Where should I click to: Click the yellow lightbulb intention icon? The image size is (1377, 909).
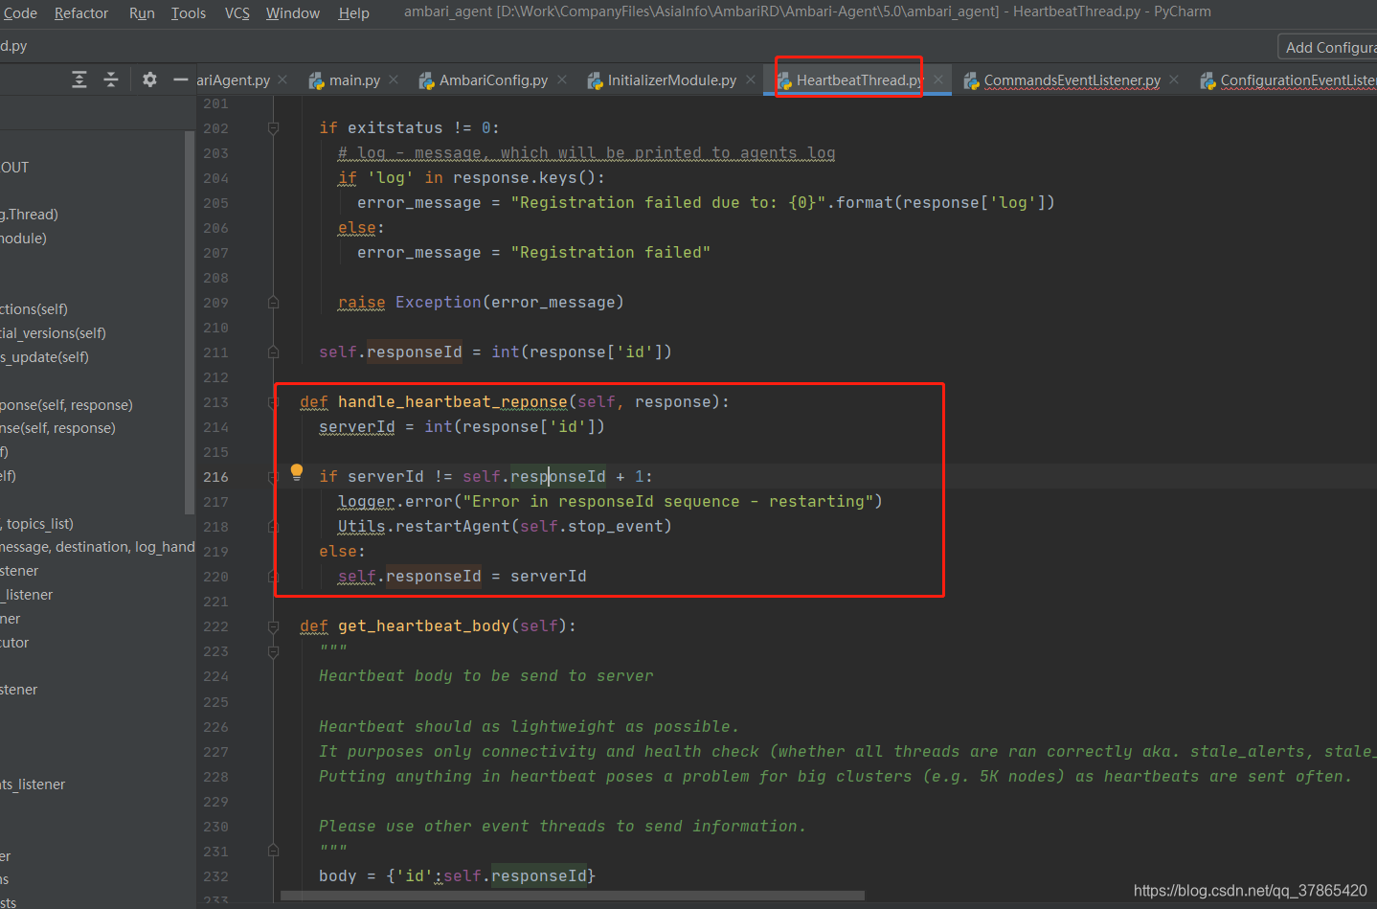[x=297, y=471]
